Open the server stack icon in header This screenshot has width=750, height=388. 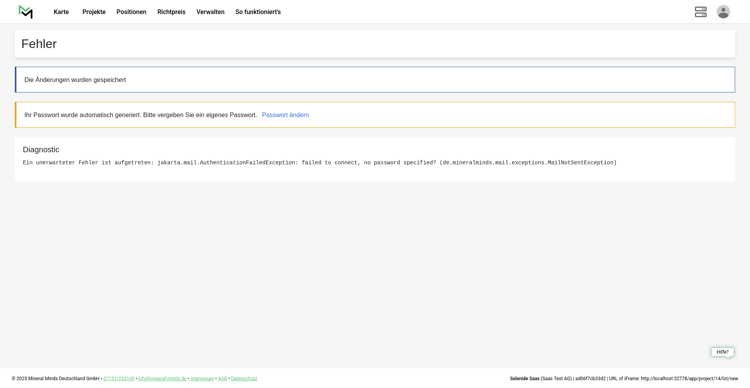(x=700, y=12)
